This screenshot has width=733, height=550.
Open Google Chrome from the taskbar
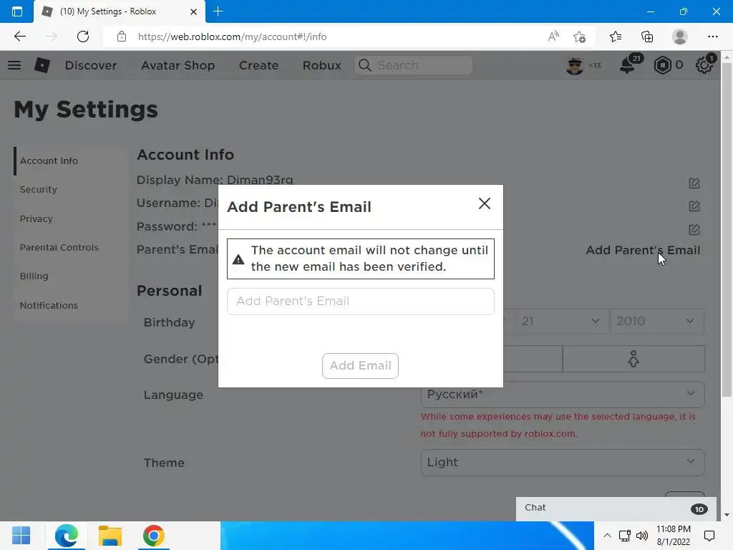153,536
